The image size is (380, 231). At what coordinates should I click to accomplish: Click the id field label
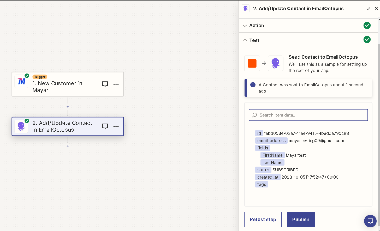[259, 133]
